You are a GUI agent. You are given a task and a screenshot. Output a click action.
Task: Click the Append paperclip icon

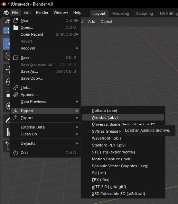pyautogui.click(x=16, y=95)
